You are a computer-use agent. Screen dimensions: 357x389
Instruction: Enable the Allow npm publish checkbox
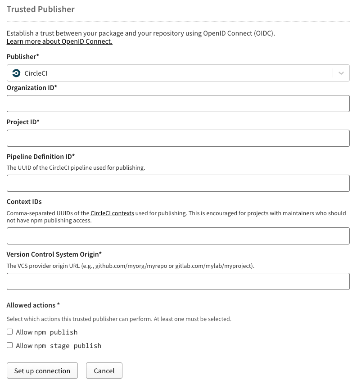coord(9,332)
